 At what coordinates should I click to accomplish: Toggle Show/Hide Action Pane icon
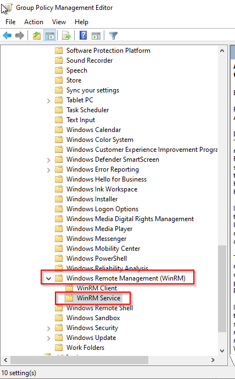tap(96, 36)
